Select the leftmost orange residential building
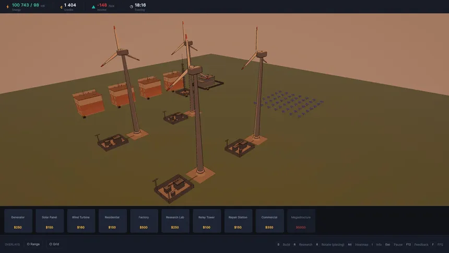The height and width of the screenshot is (253, 449). pyautogui.click(x=88, y=103)
